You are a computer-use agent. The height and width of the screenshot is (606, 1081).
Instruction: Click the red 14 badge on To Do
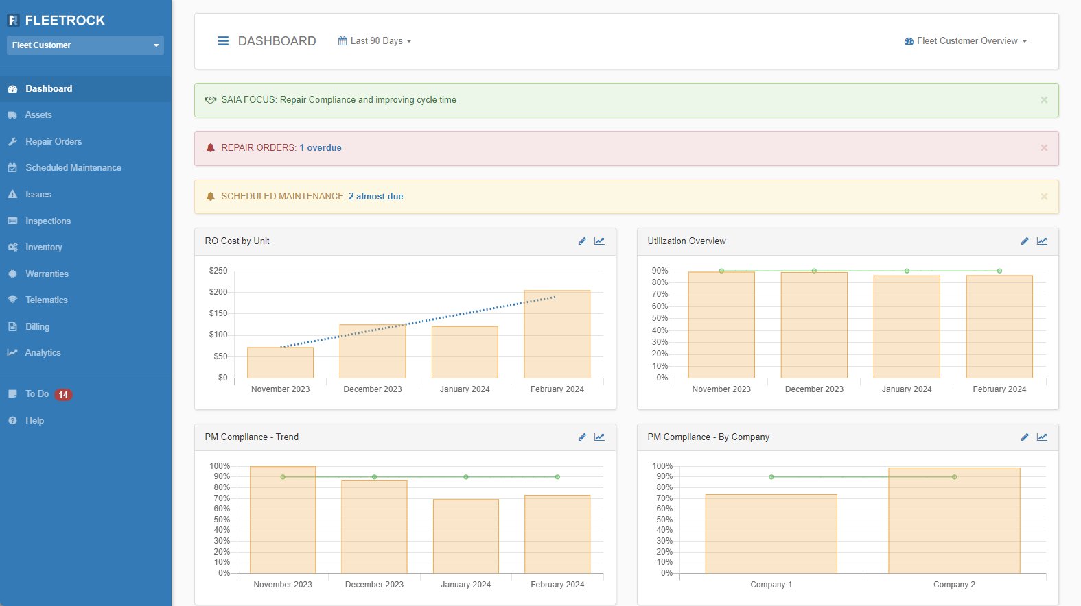63,395
